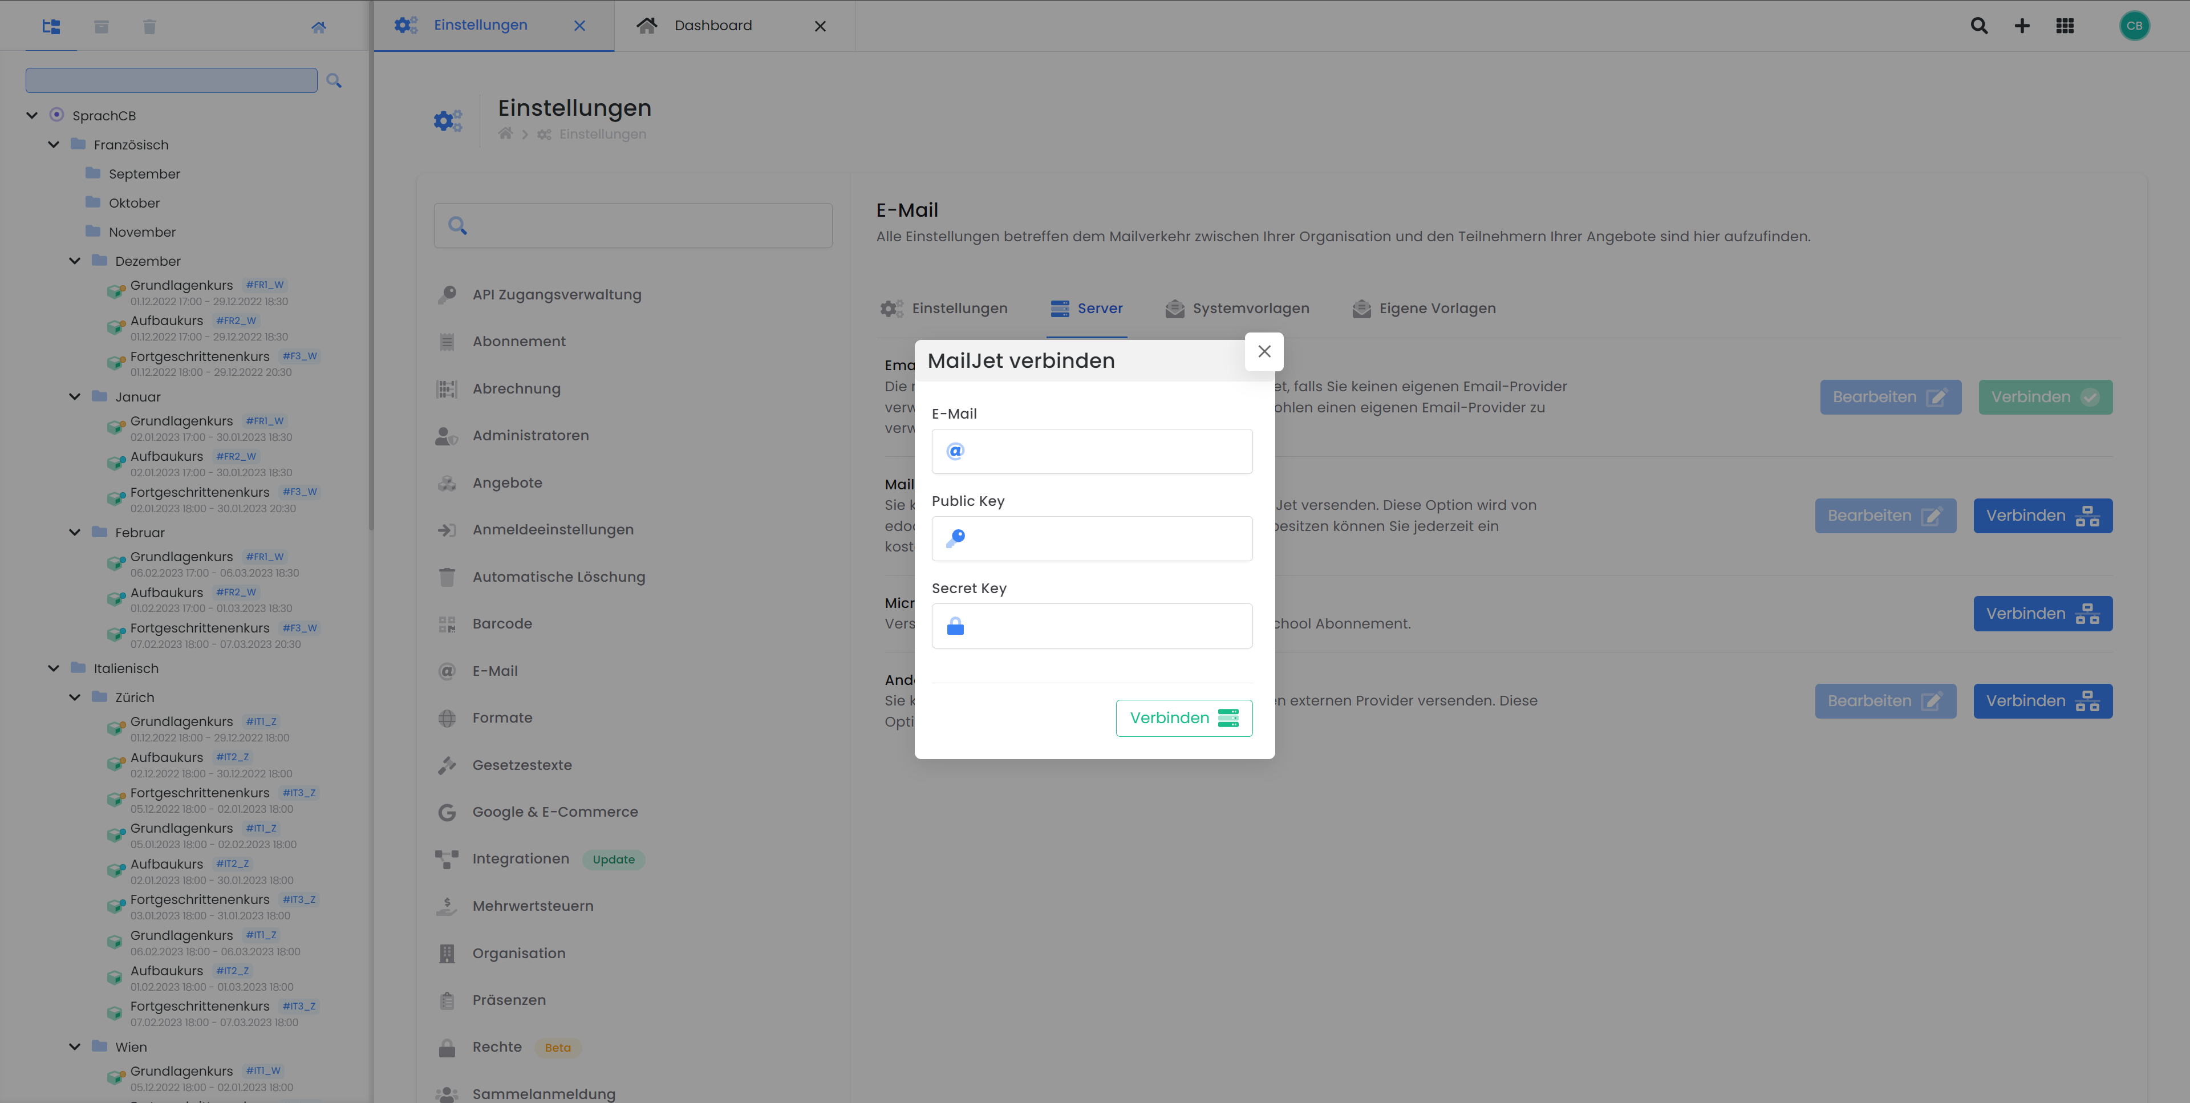Image resolution: width=2190 pixels, height=1103 pixels.
Task: Collapse the SprachCB root node
Action: tap(33, 116)
